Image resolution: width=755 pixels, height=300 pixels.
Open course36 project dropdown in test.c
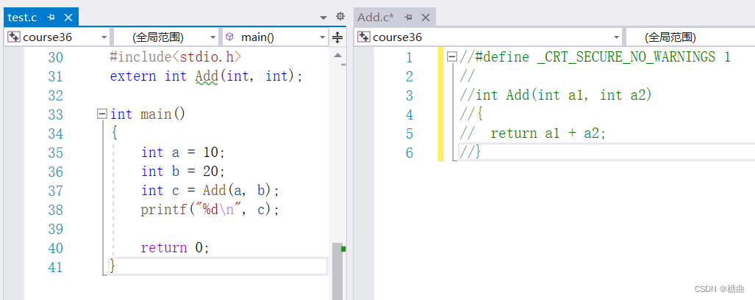(x=58, y=37)
